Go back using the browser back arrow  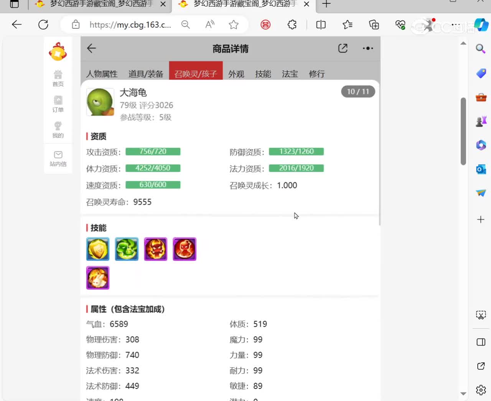tap(17, 25)
